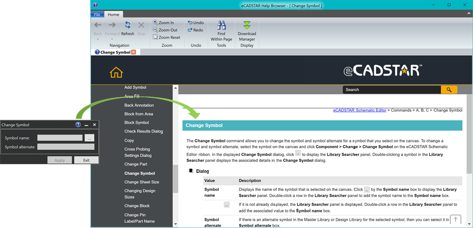The height and width of the screenshot is (228, 473).
Task: Click the Stop loading icon
Action: pos(141,25)
